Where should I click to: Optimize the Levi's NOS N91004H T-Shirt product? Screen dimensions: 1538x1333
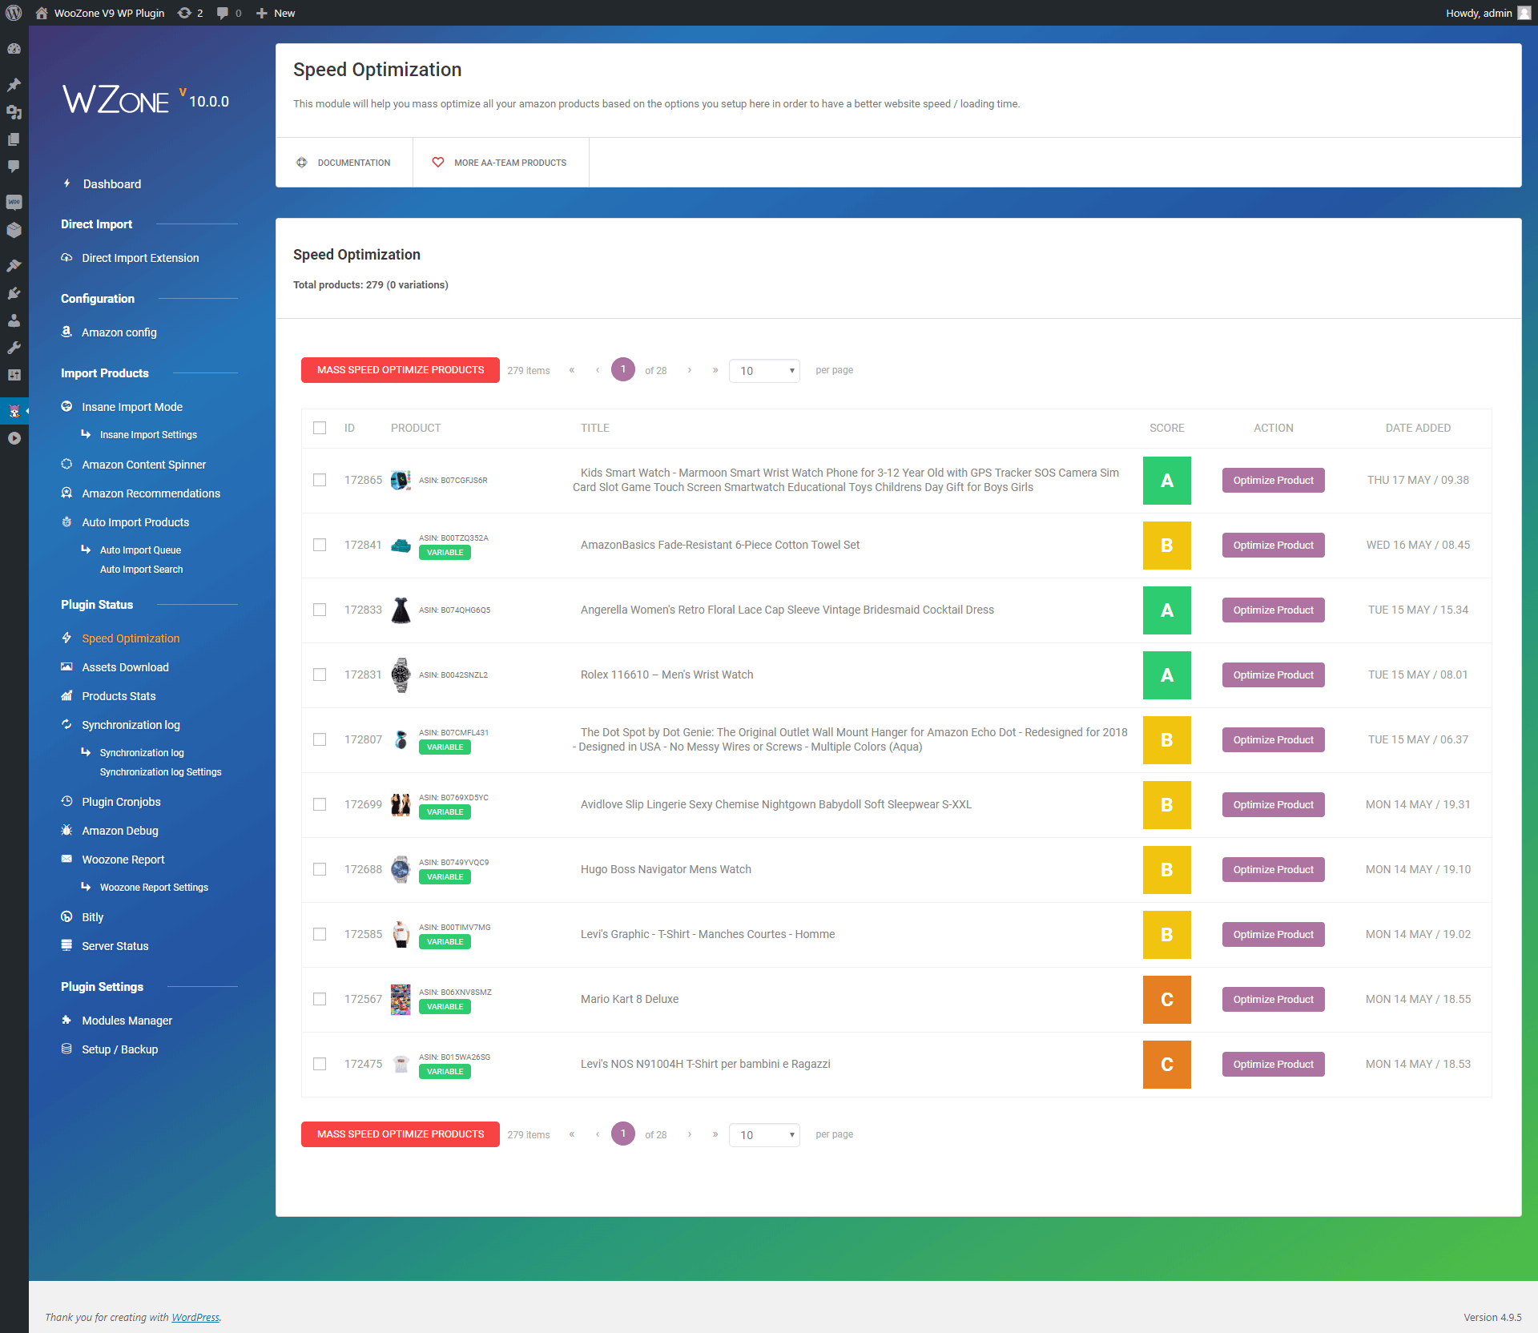(x=1273, y=1065)
